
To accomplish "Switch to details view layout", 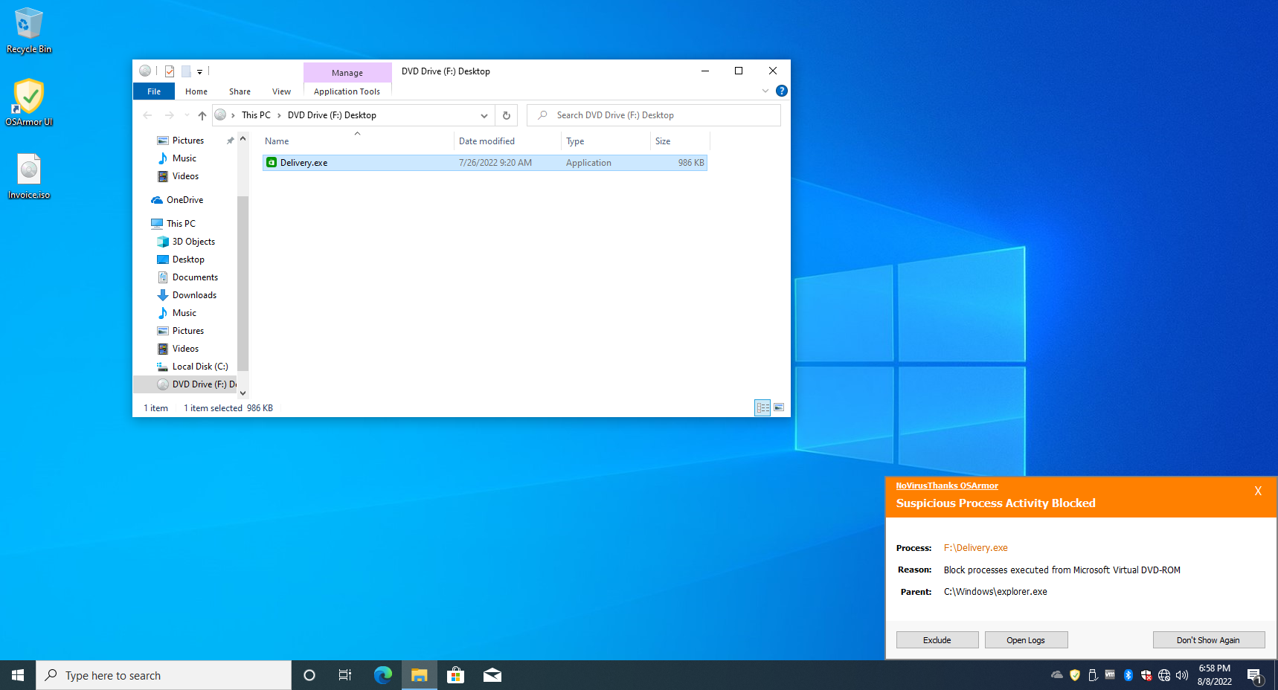I will point(762,407).
